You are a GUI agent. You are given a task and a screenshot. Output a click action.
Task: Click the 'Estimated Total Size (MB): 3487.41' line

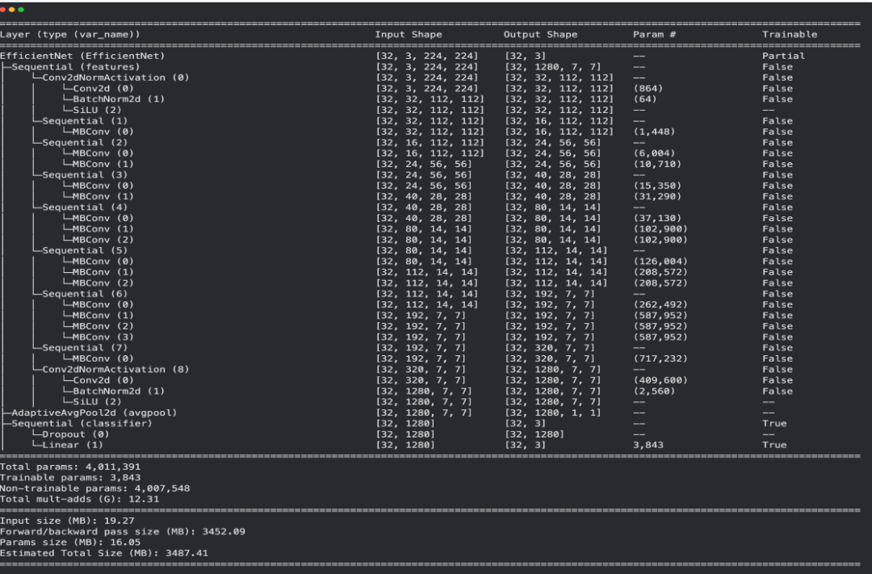[104, 553]
